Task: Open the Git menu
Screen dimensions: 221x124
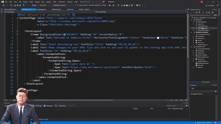Action: click(20, 2)
